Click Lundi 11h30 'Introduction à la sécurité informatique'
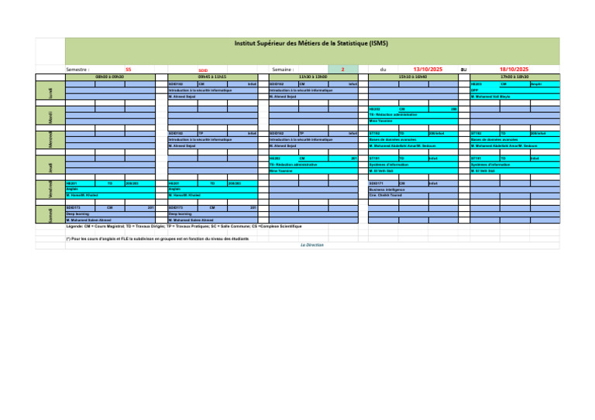Viewport: 595px width, 420px height. pos(314,90)
